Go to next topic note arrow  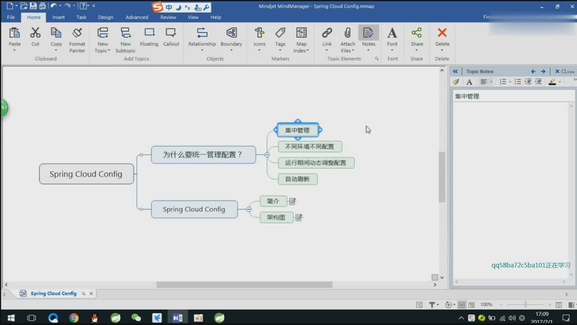pyautogui.click(x=543, y=72)
